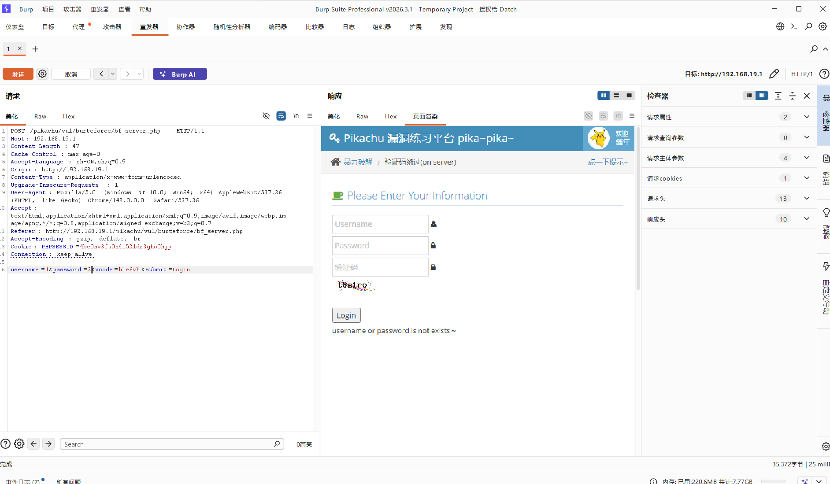Collapse the Repeater tab bar with the chevron
This screenshot has width=830, height=484.
pyautogui.click(x=825, y=49)
